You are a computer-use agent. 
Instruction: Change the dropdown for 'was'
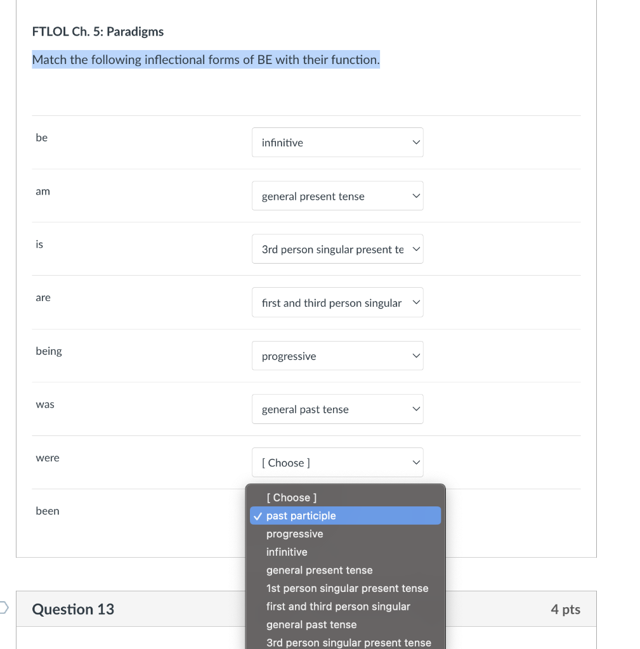point(337,409)
